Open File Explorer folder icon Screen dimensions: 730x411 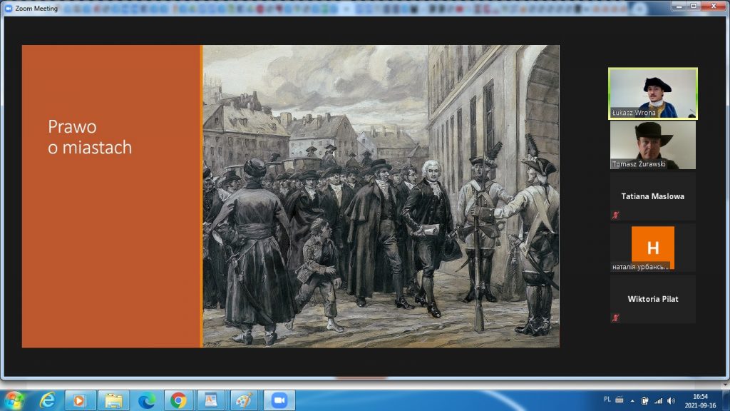pyautogui.click(x=113, y=400)
